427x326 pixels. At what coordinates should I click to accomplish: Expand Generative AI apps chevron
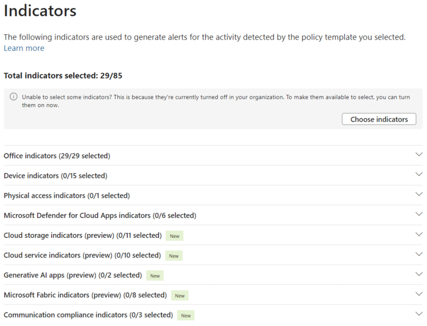pyautogui.click(x=419, y=274)
